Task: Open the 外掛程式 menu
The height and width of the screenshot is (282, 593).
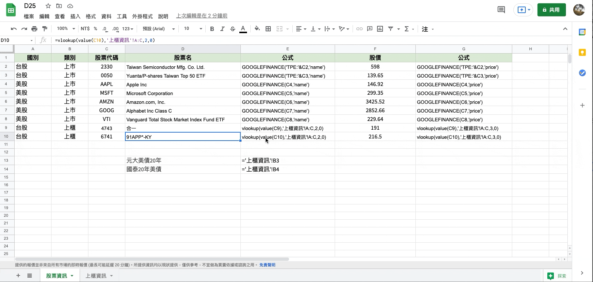Action: 142,16
